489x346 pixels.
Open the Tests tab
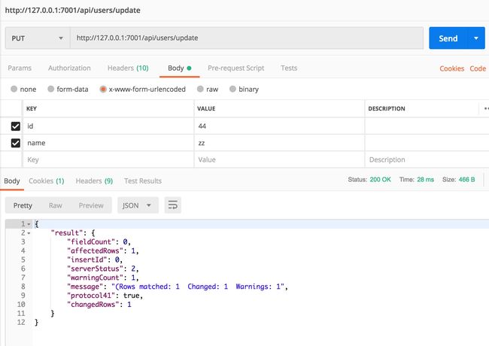(x=289, y=68)
